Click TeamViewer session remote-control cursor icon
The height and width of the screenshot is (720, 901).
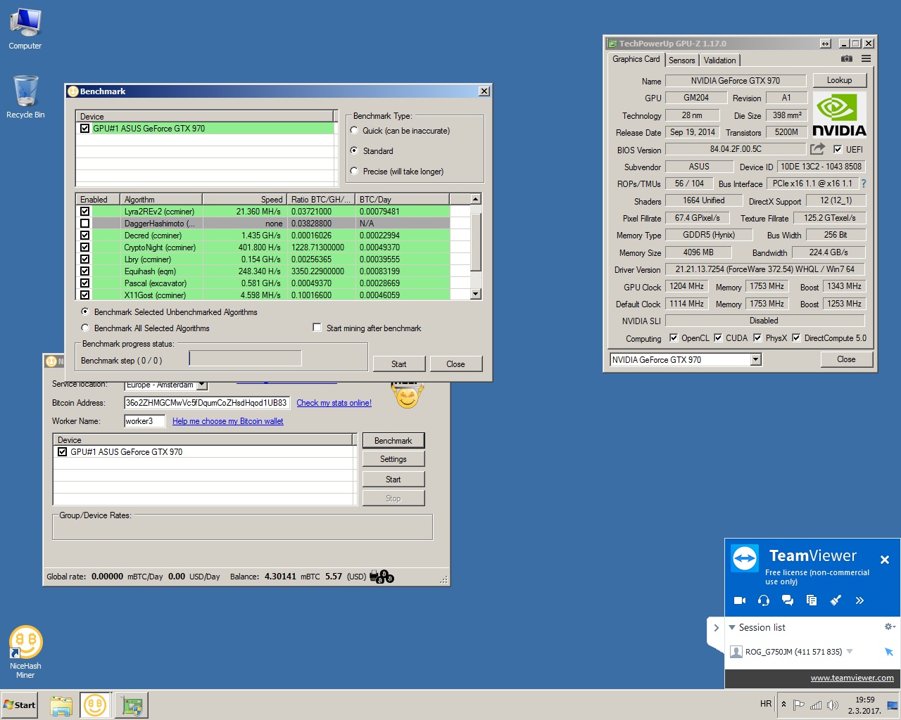889,652
